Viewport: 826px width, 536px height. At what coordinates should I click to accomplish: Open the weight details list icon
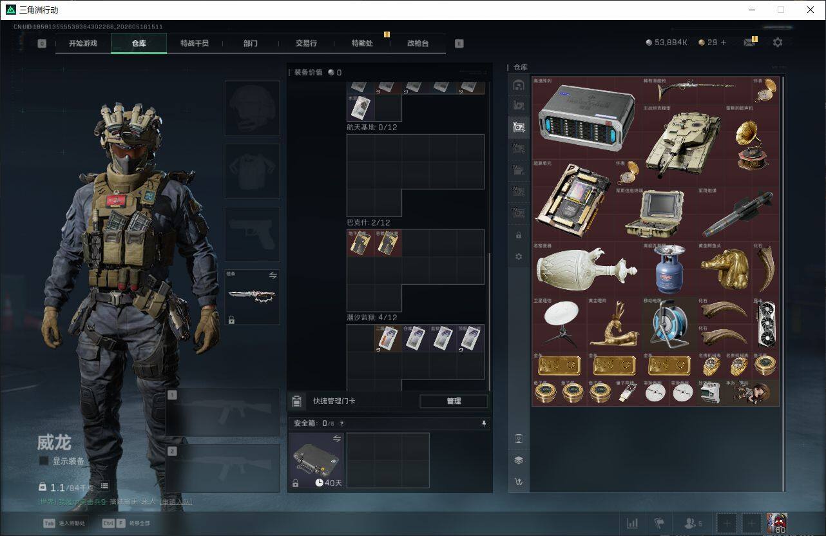point(104,486)
